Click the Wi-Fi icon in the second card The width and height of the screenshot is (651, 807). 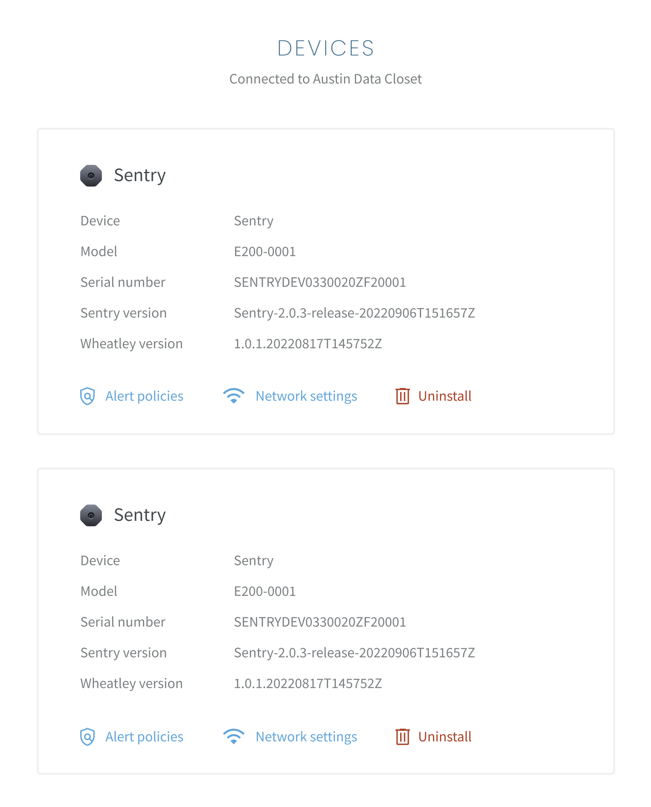[234, 737]
